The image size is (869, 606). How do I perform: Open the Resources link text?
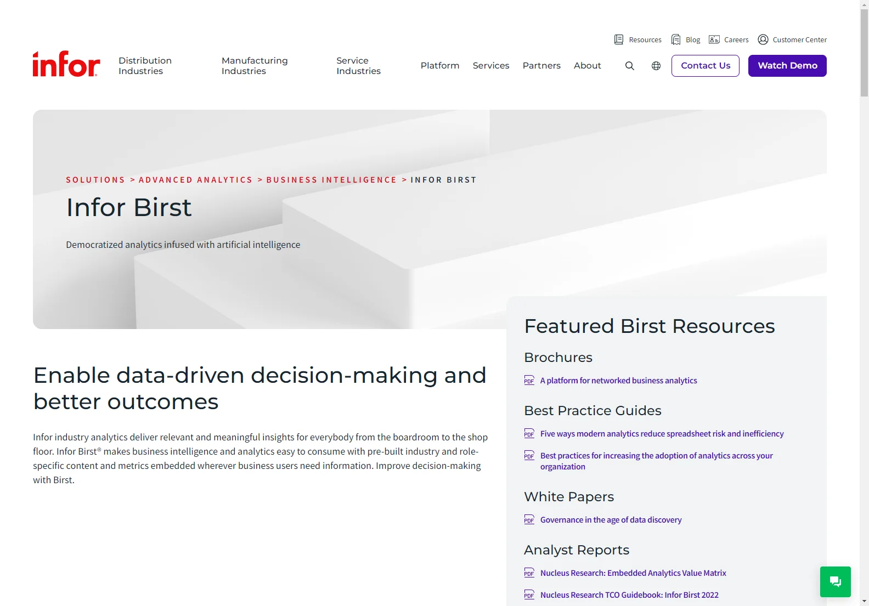click(645, 40)
